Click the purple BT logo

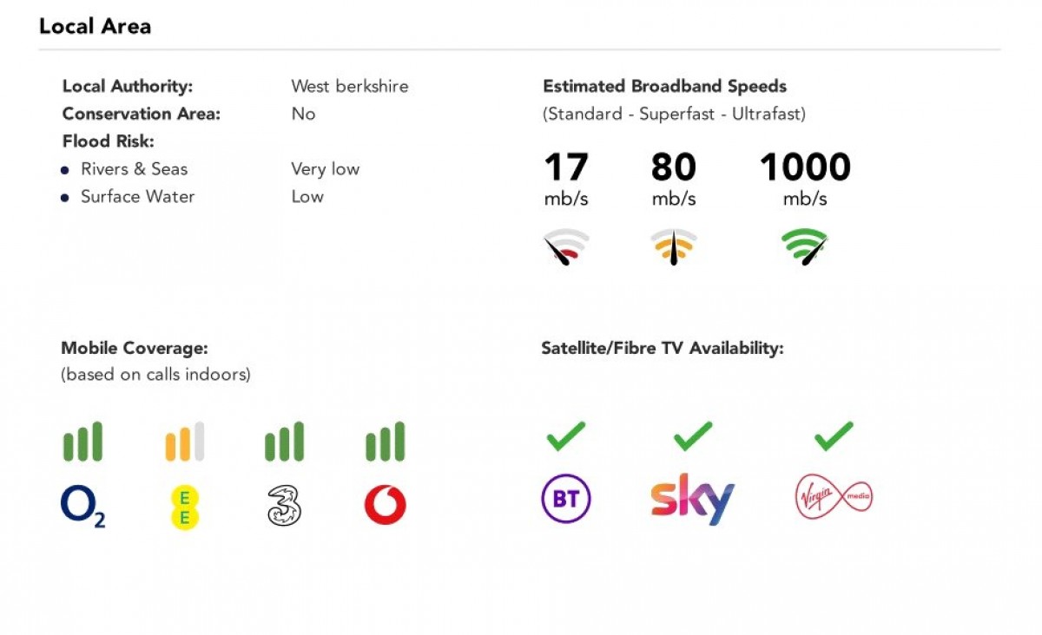(566, 498)
